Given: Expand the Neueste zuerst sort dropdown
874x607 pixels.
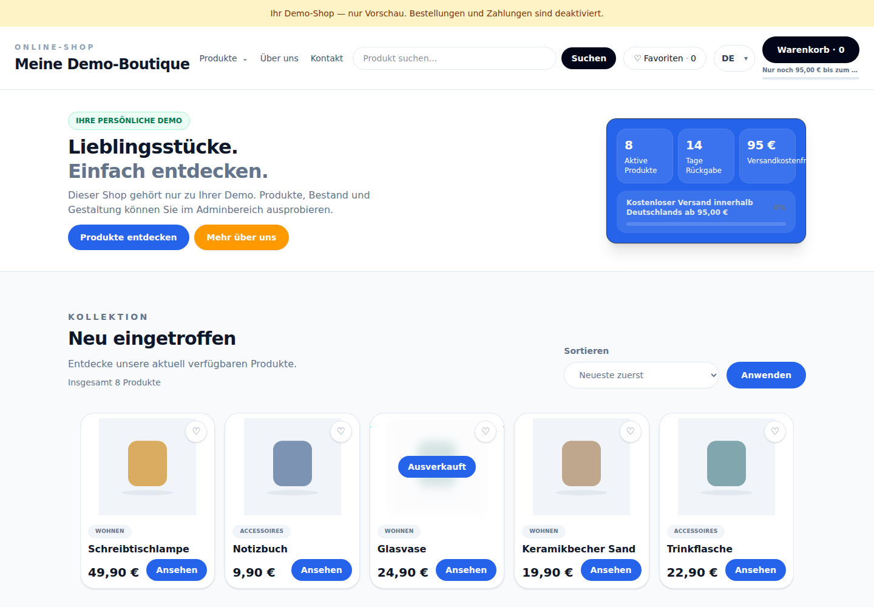Looking at the screenshot, I should [642, 375].
